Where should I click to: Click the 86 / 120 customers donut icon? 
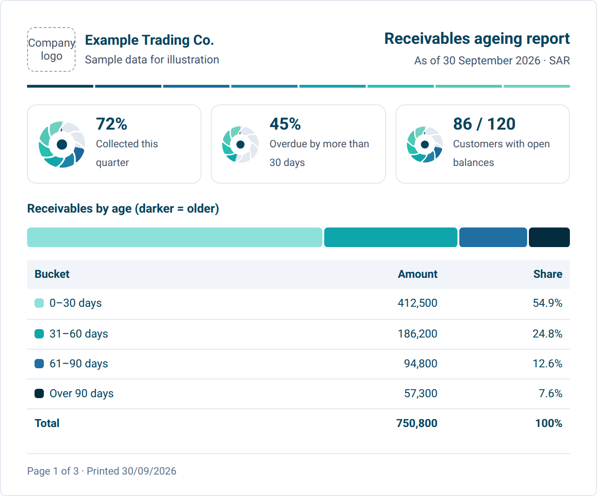(x=425, y=145)
